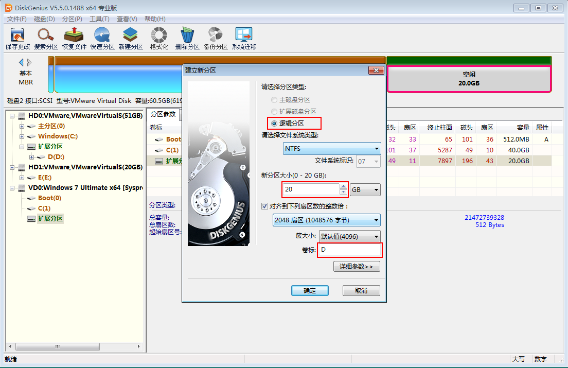This screenshot has height=368, width=568.
Task: Open the 分区(P) menu
Action: coord(72,19)
